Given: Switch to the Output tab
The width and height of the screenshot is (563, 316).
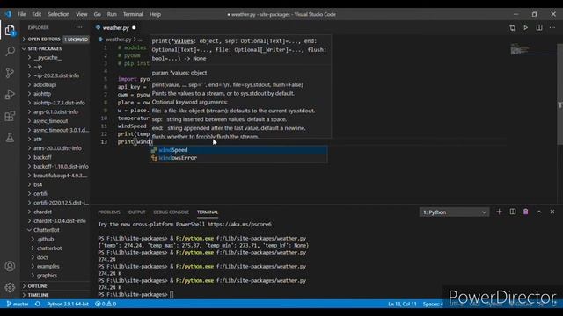Looking at the screenshot, I should 137,212.
